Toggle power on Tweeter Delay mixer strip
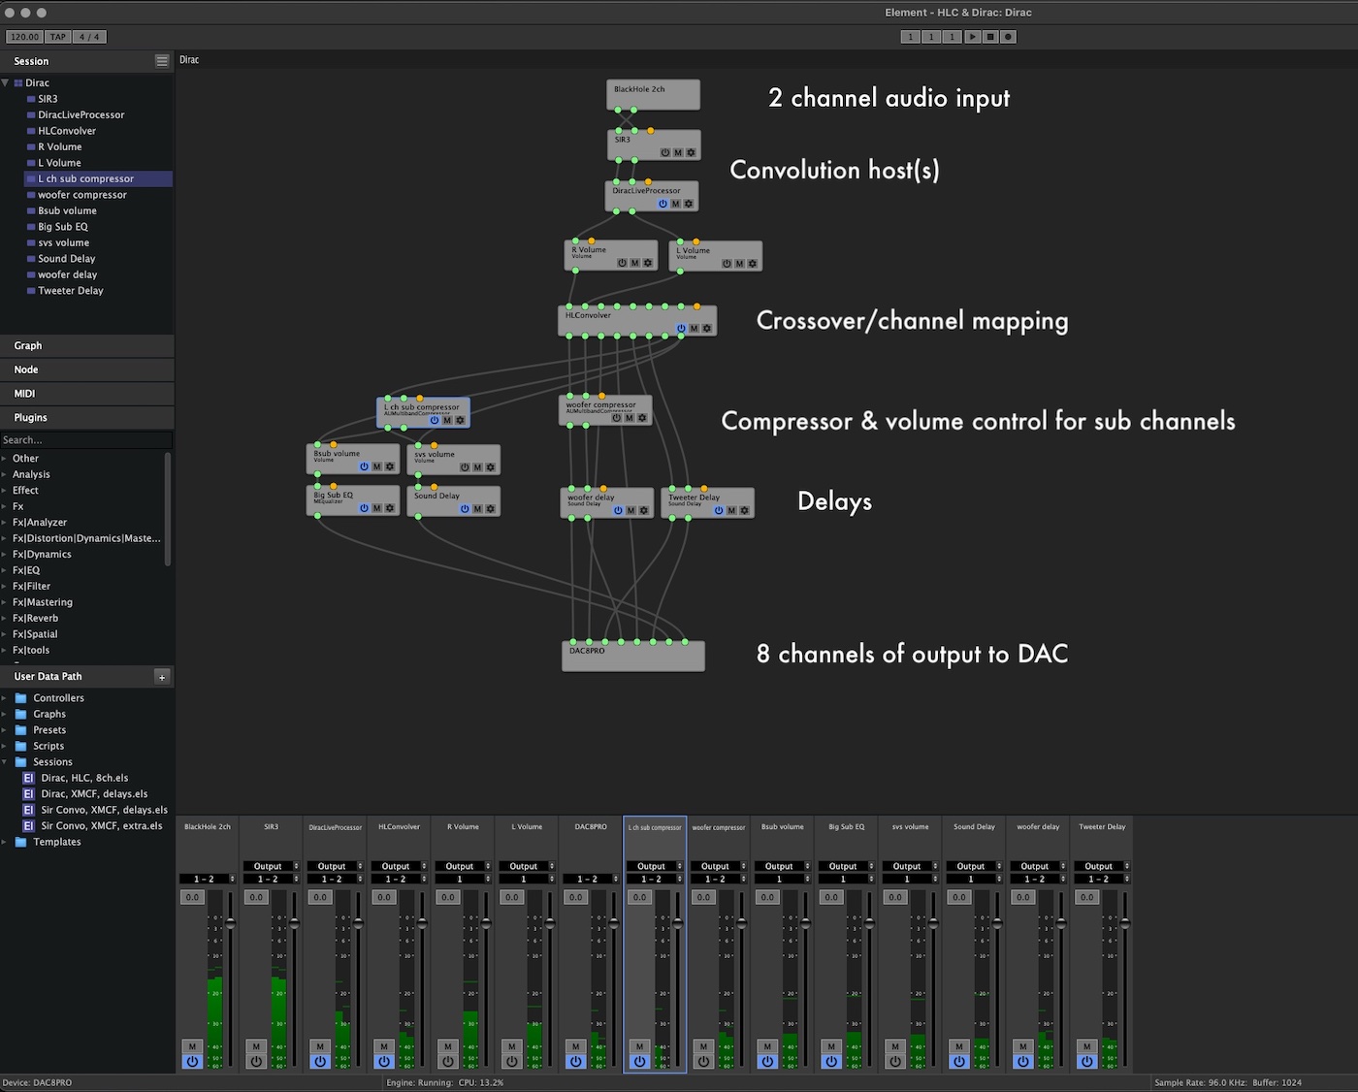1358x1092 pixels. [x=1087, y=1061]
